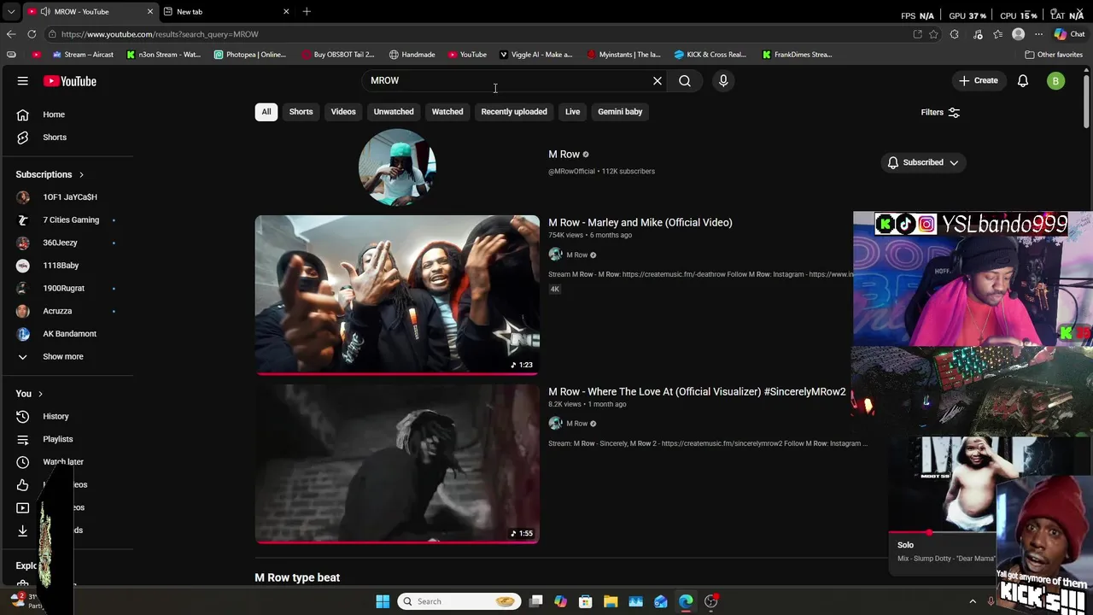The image size is (1093, 615).
Task: Open Windows Start menu
Action: tap(383, 601)
